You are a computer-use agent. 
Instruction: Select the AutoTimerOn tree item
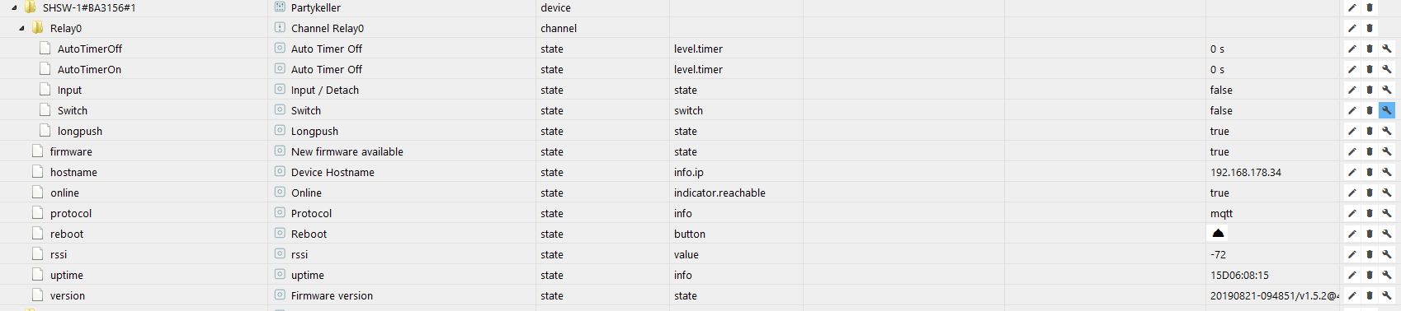pyautogui.click(x=89, y=69)
